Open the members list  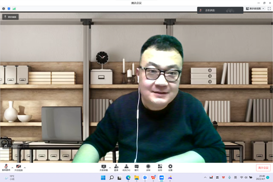click(x=126, y=168)
